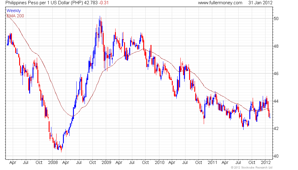Screen dimensions: 298x170
Task: Click the www.fullermoney.com text
Action: coord(220,3)
